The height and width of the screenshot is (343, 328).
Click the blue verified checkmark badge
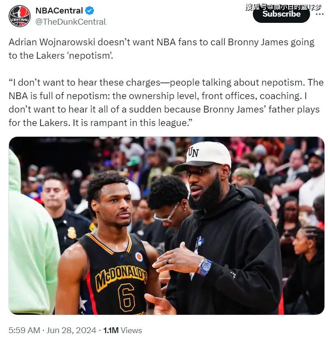coord(89,10)
